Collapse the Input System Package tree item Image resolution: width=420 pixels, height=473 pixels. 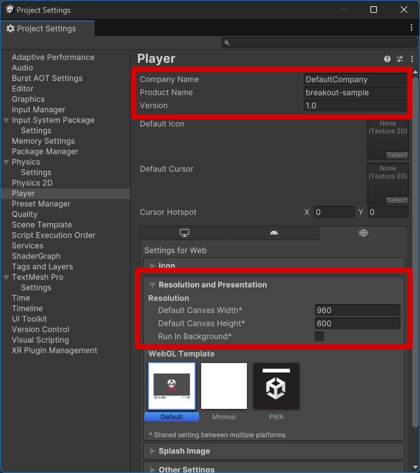[x=6, y=120]
